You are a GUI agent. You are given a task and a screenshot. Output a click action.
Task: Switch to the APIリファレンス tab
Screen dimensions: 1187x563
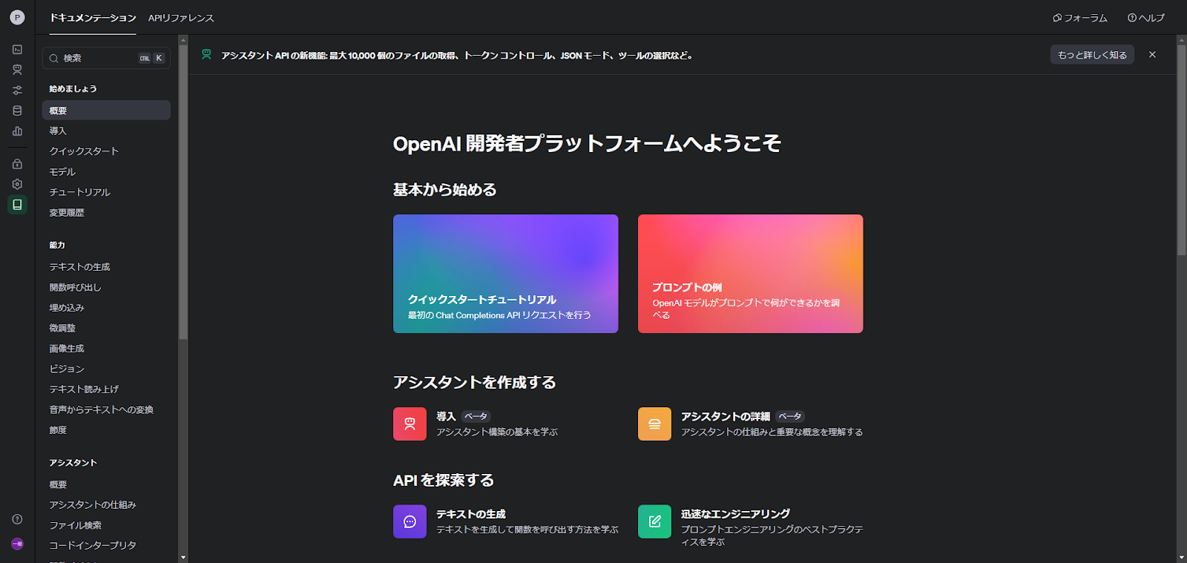pyautogui.click(x=181, y=18)
